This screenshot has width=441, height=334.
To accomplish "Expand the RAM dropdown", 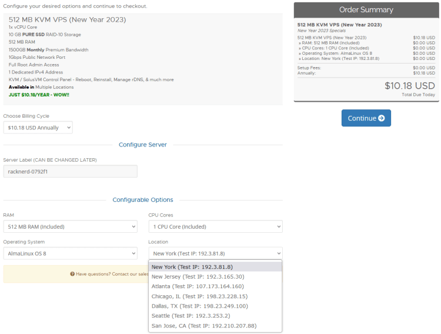I will pos(70,226).
